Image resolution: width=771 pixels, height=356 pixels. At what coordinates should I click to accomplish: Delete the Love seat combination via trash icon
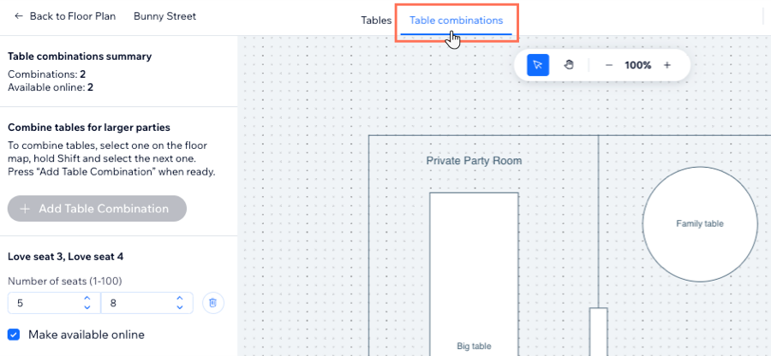213,303
